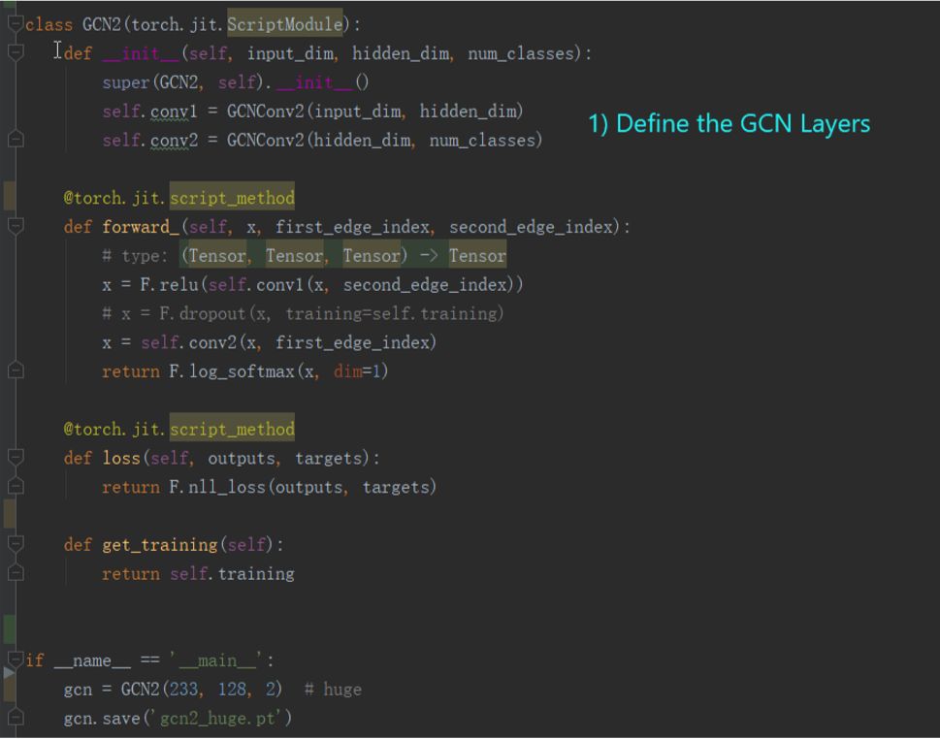Image resolution: width=940 pixels, height=739 pixels.
Task: Click script_method in the decorator above loss
Action: pos(232,429)
